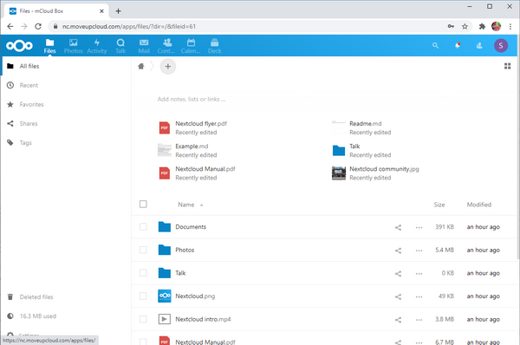Open more actions for Photos

pyautogui.click(x=419, y=251)
